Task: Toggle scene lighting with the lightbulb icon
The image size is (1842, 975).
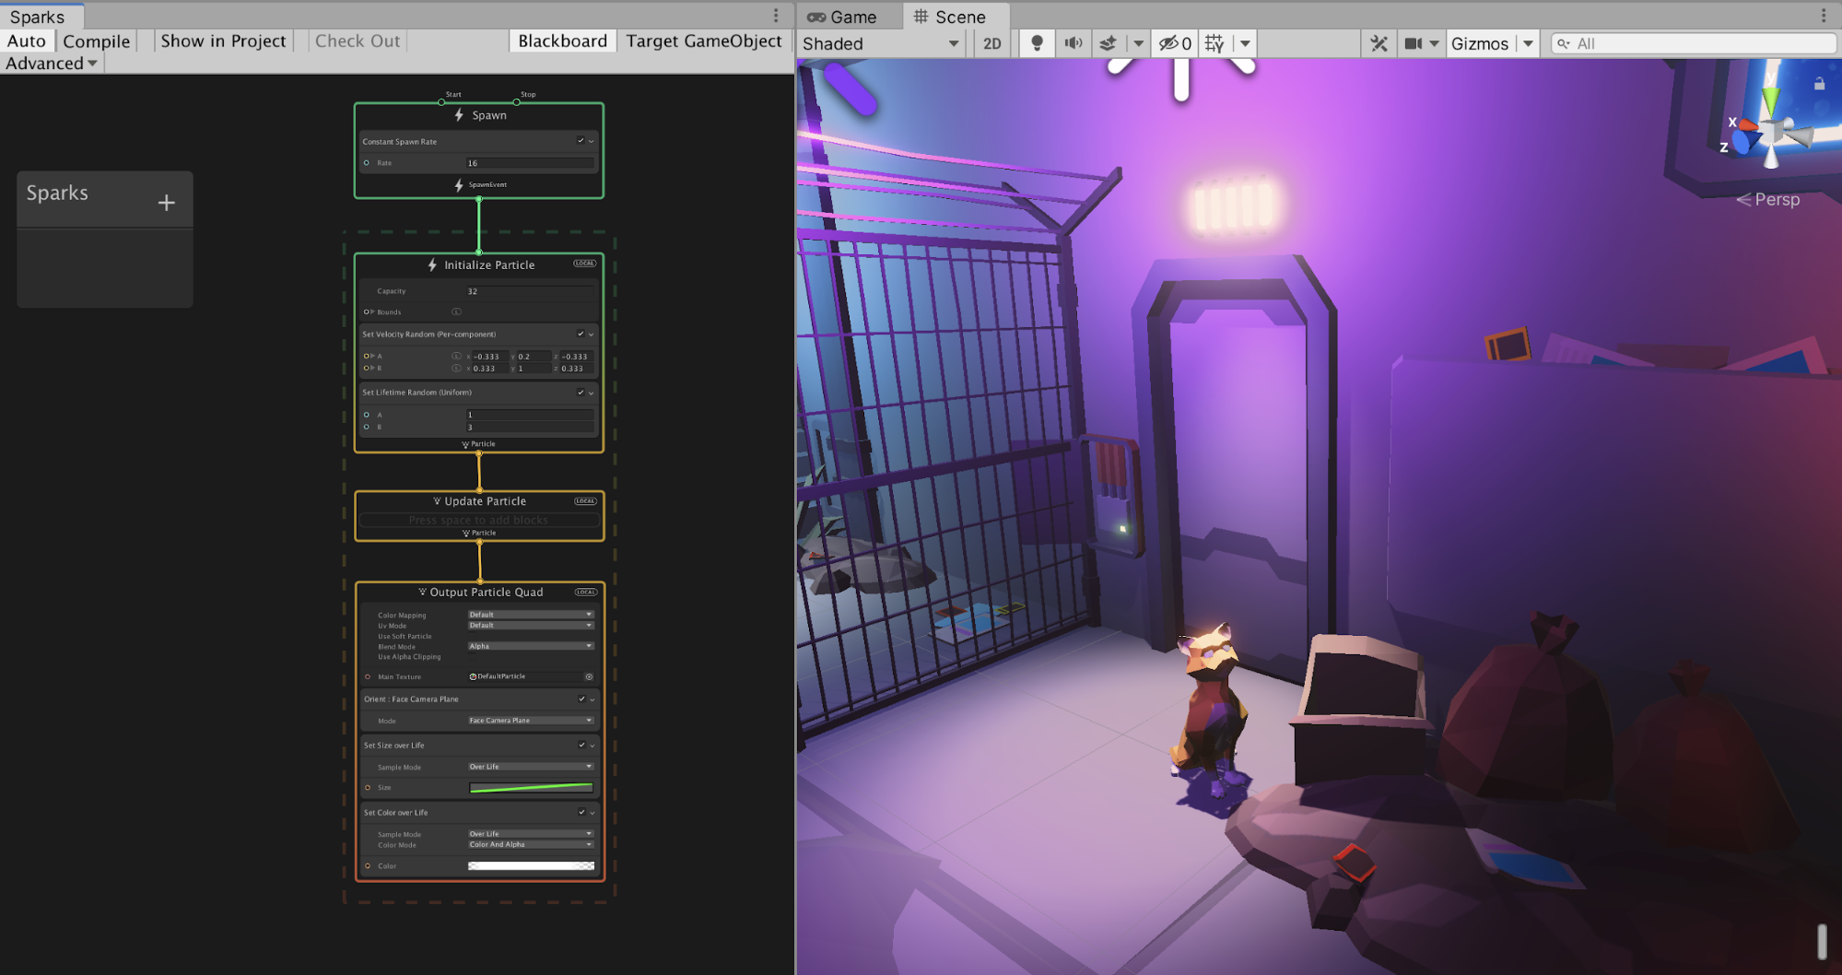Action: coord(1037,43)
